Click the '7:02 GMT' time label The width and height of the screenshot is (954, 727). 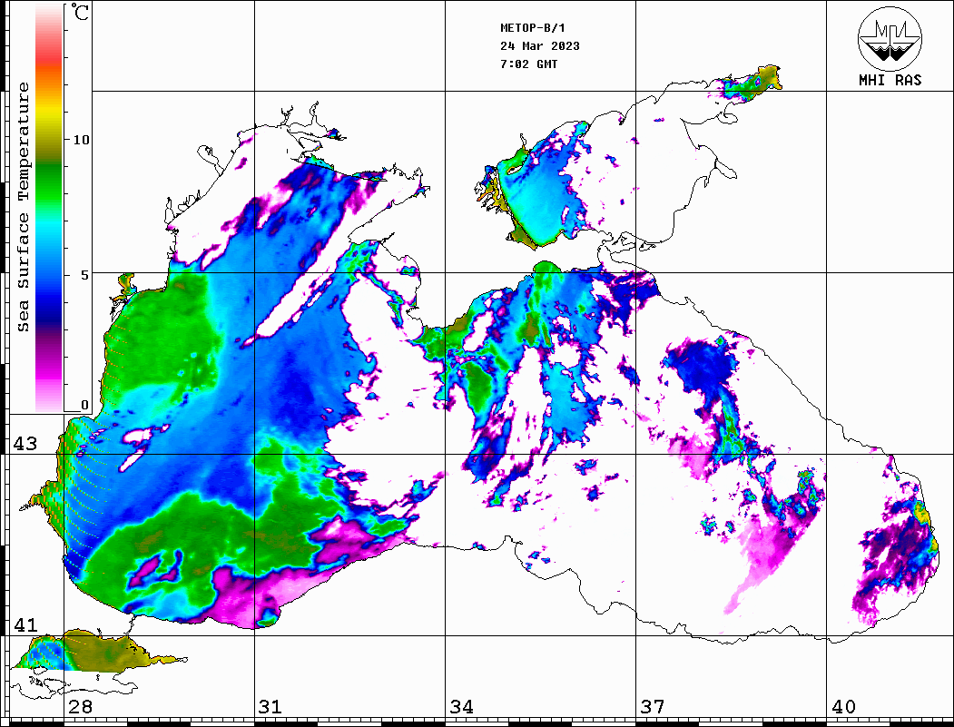pos(528,64)
